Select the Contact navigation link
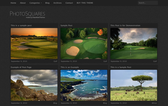The height and width of the screenshot is (106, 168). click(69, 3)
